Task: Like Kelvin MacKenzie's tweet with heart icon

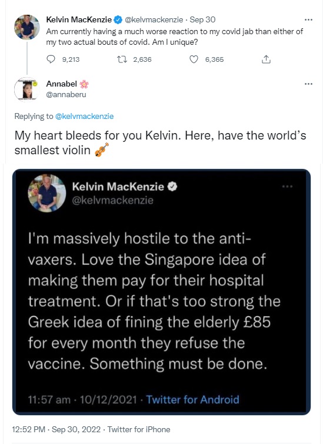Action: point(194,59)
